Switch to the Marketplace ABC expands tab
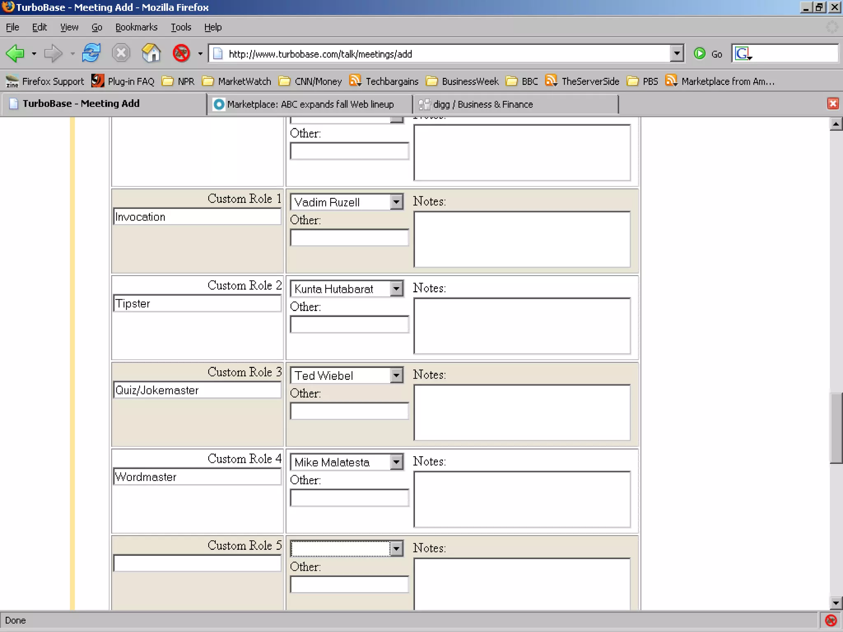This screenshot has width=843, height=632. pyautogui.click(x=310, y=105)
